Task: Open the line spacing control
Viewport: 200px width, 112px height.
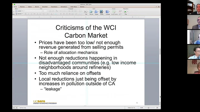Action: coord(76,11)
